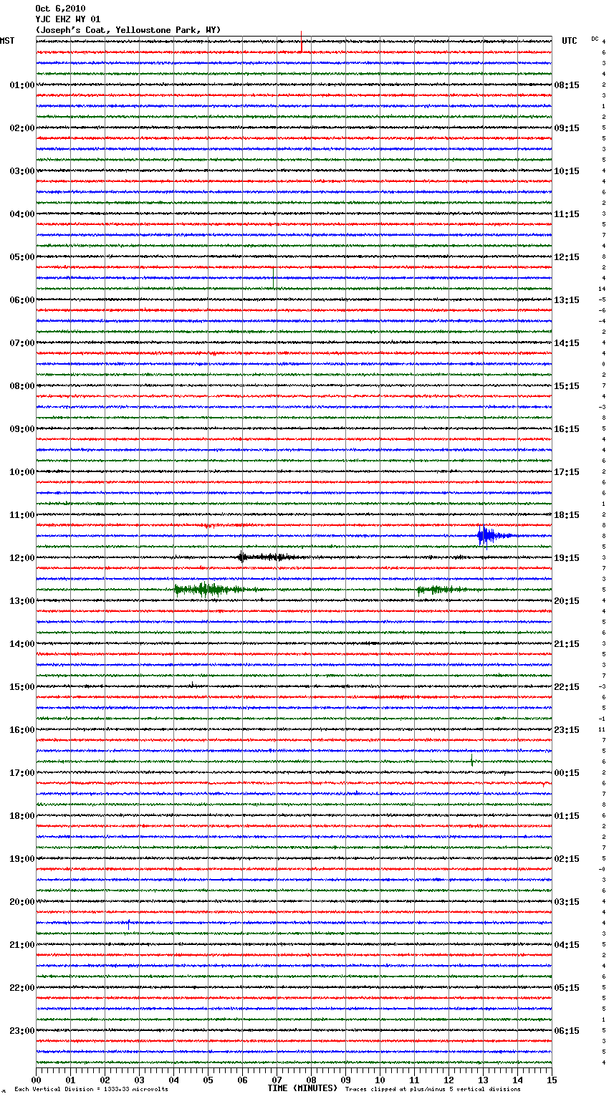Click the UTC label 02:15
This screenshot has width=609, height=1099.
[567, 859]
